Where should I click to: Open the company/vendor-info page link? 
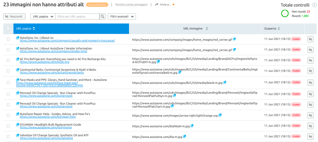coord(54,51)
